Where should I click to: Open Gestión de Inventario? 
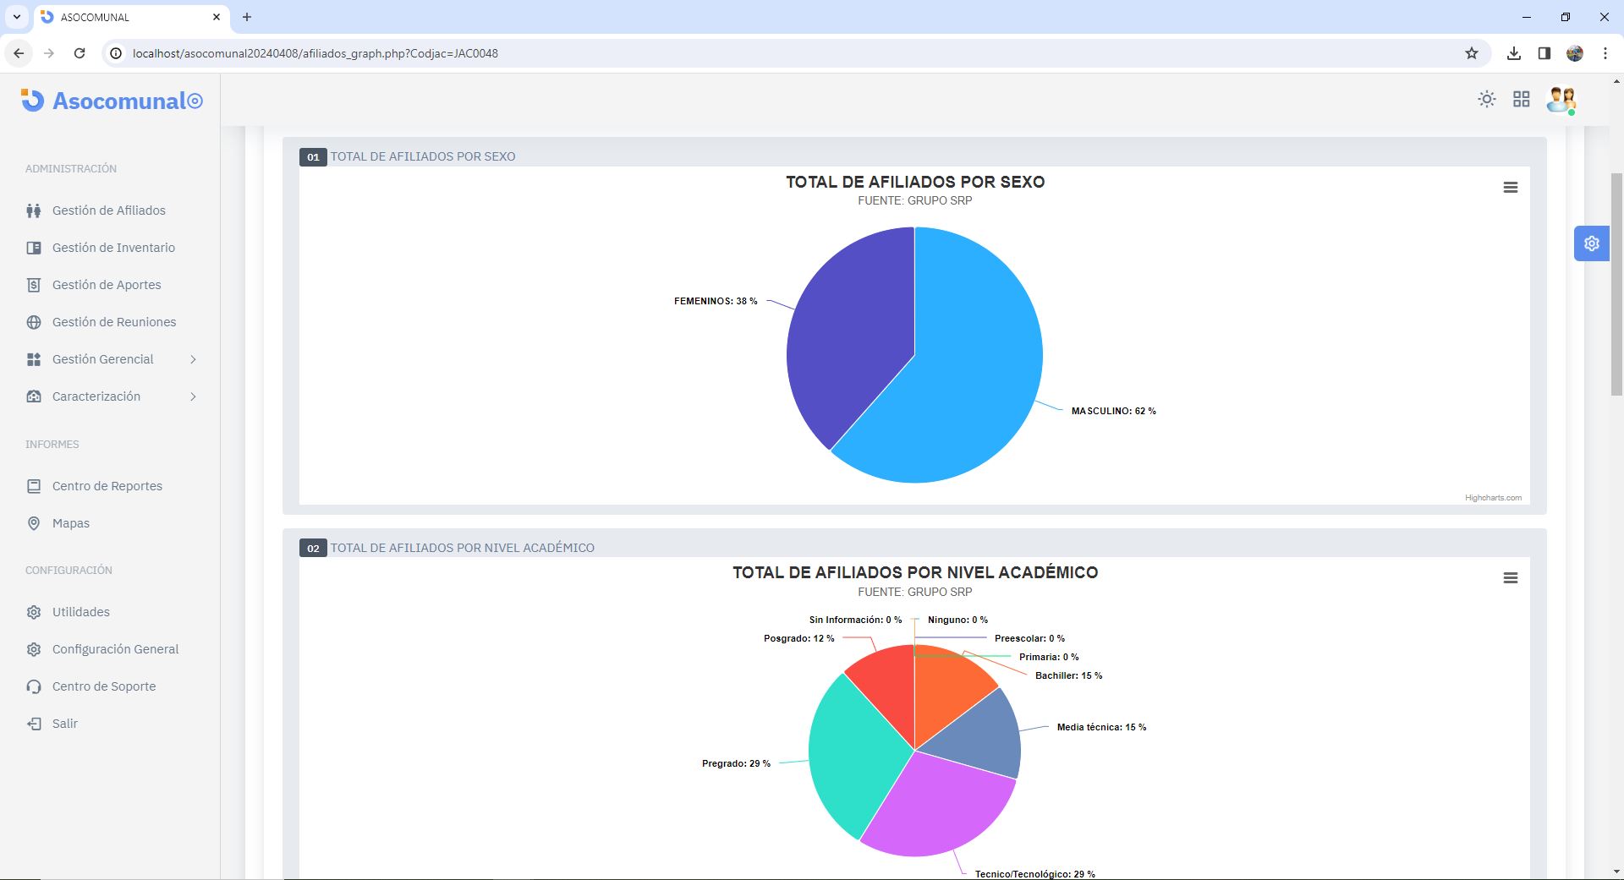[x=113, y=248]
